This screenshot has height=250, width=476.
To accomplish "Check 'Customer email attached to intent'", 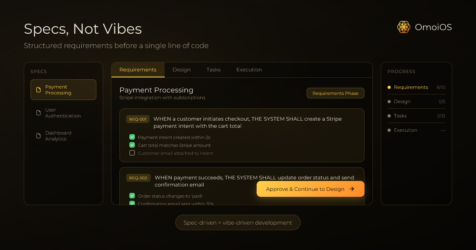I will coord(132,153).
